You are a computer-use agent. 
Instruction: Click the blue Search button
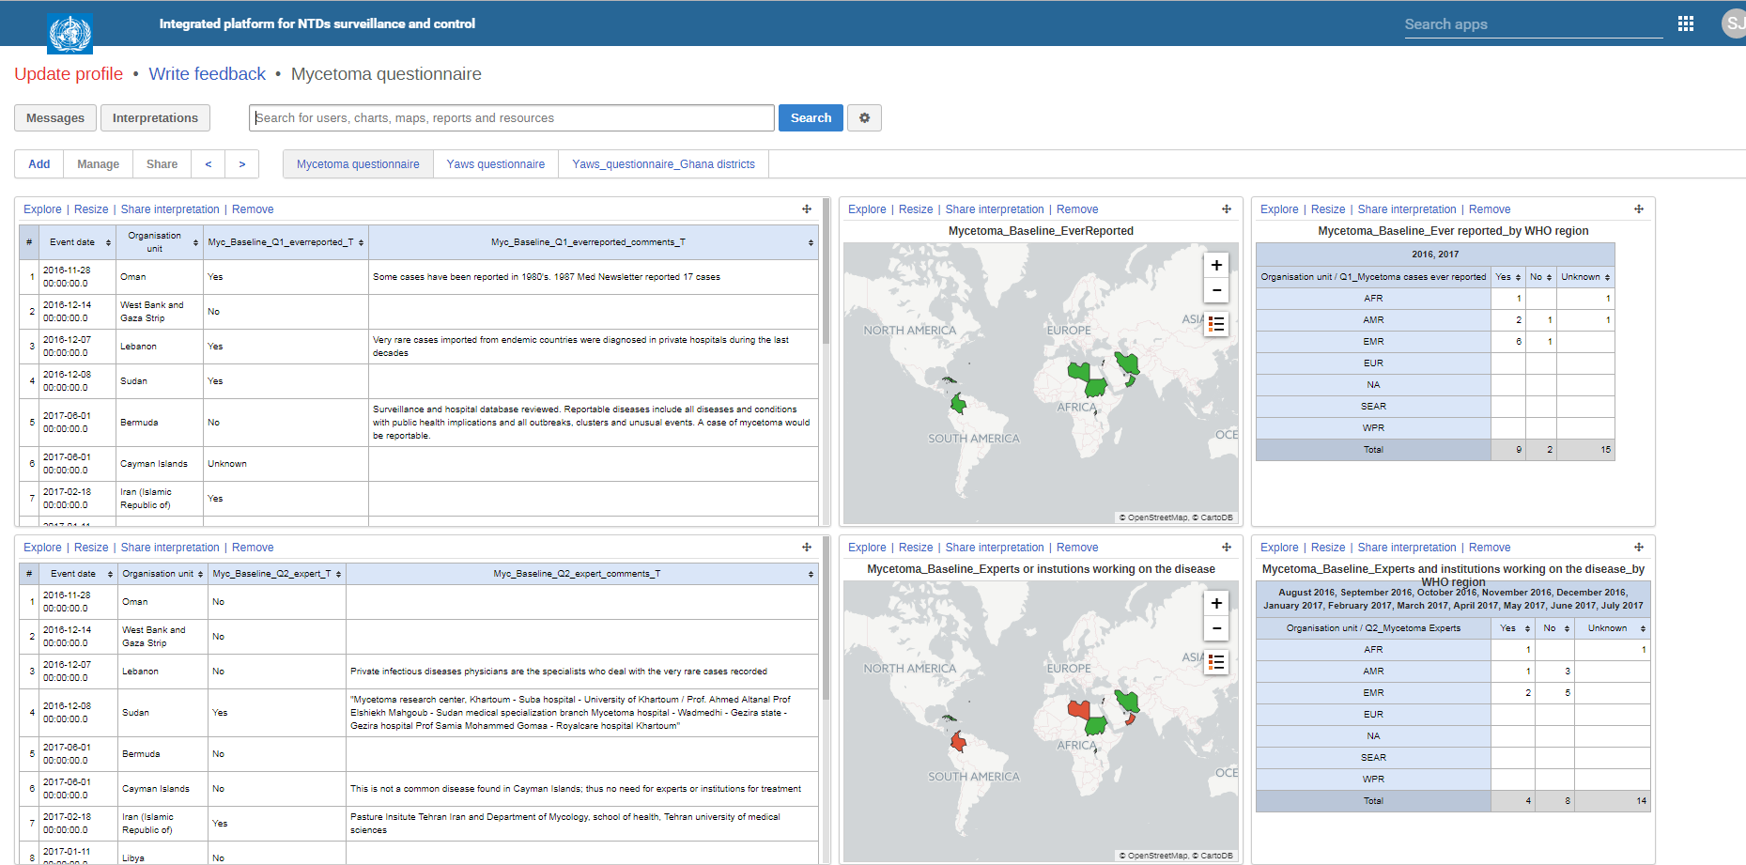[811, 118]
